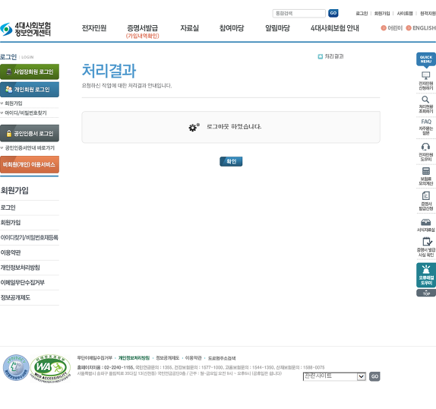Open 전자민원 신청하기 monitor icon in quick menu

coord(425,81)
